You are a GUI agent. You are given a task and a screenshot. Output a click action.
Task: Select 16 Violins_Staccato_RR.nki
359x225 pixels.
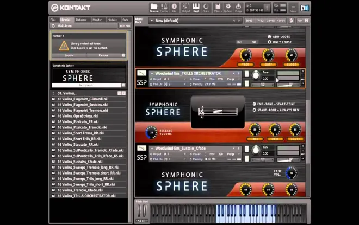coord(78,144)
